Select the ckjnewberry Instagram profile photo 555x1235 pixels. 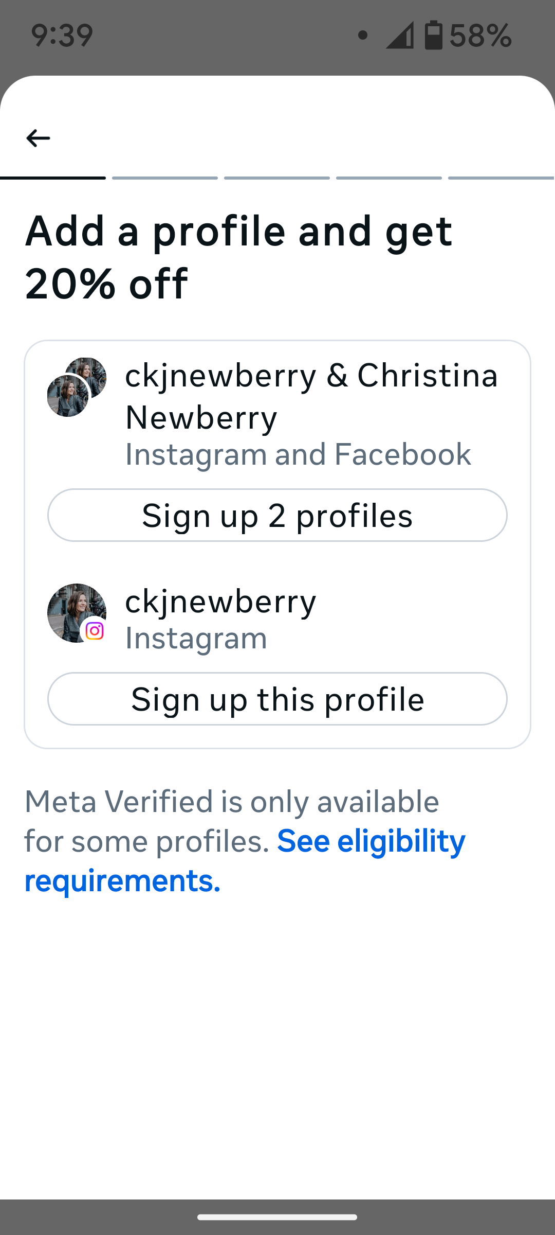point(76,612)
